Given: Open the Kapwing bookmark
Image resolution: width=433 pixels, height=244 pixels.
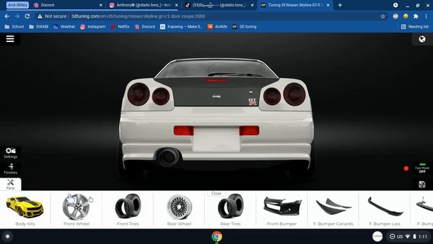Looking at the screenshot, I should [x=181, y=26].
